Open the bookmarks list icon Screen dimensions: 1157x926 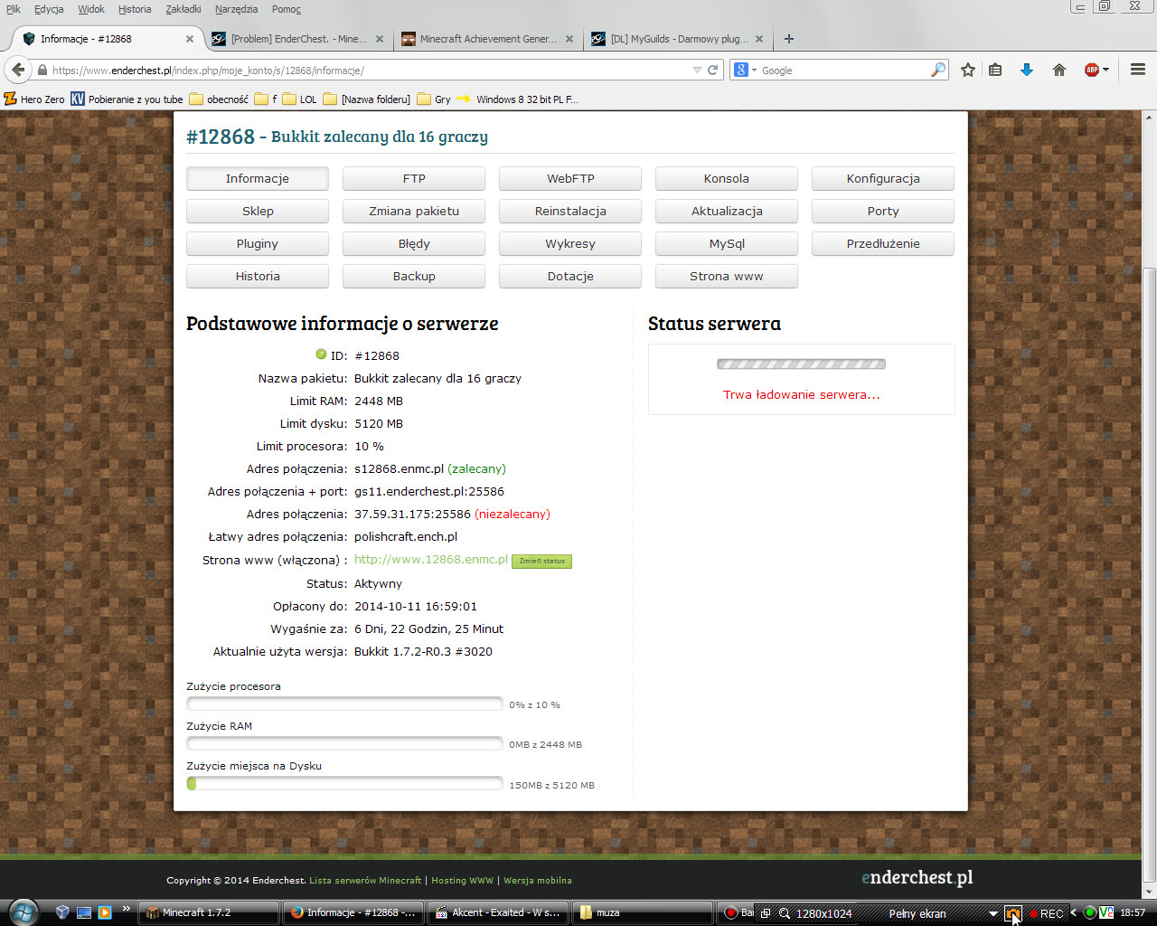point(995,70)
